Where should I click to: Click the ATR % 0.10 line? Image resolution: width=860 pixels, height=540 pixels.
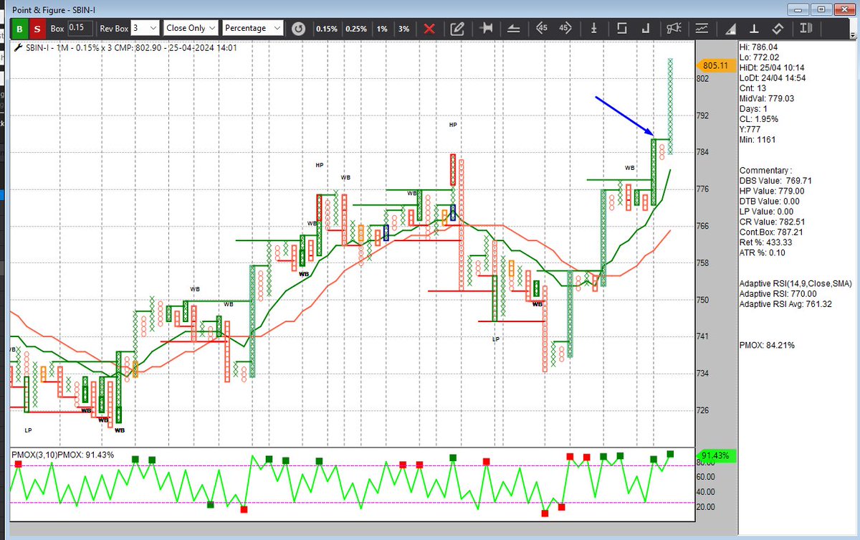coord(762,252)
